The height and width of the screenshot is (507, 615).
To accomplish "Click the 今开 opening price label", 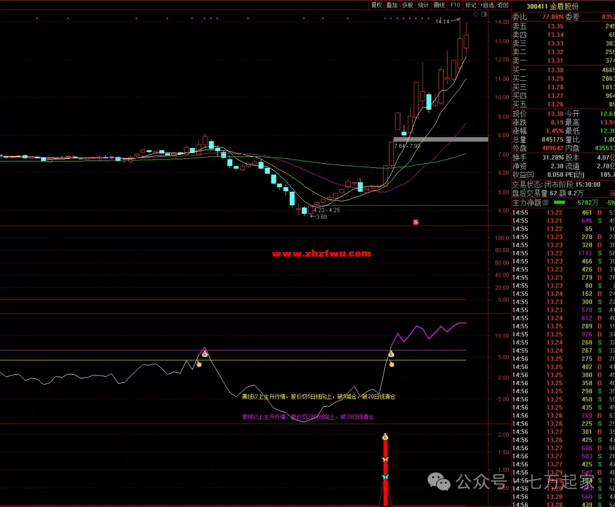I will (x=572, y=114).
